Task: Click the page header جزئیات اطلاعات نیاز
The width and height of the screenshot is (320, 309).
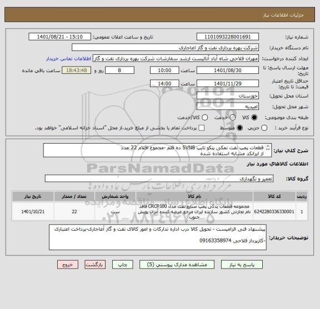Action: 283,16
